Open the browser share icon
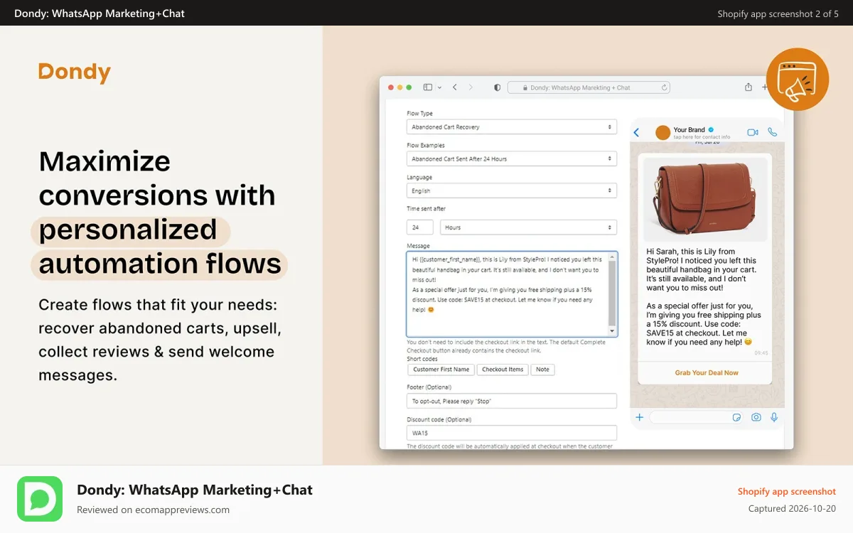853x533 pixels. click(x=749, y=87)
